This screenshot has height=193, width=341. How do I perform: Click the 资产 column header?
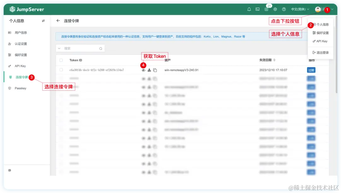[167, 60]
